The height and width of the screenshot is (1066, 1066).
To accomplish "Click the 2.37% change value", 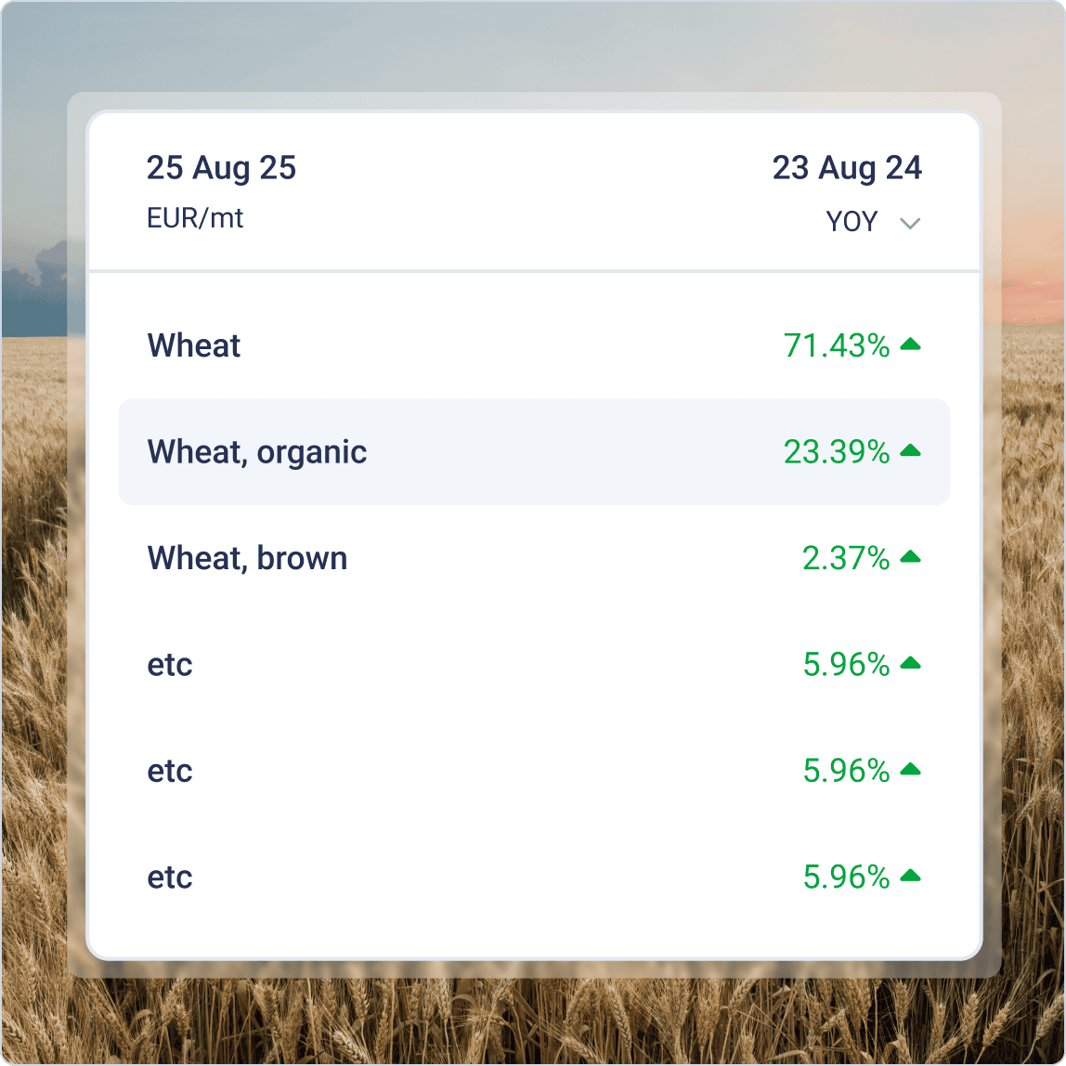I will [x=846, y=558].
